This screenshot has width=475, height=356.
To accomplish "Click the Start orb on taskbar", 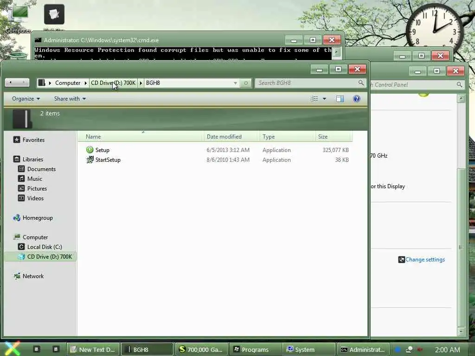I will click(12, 349).
